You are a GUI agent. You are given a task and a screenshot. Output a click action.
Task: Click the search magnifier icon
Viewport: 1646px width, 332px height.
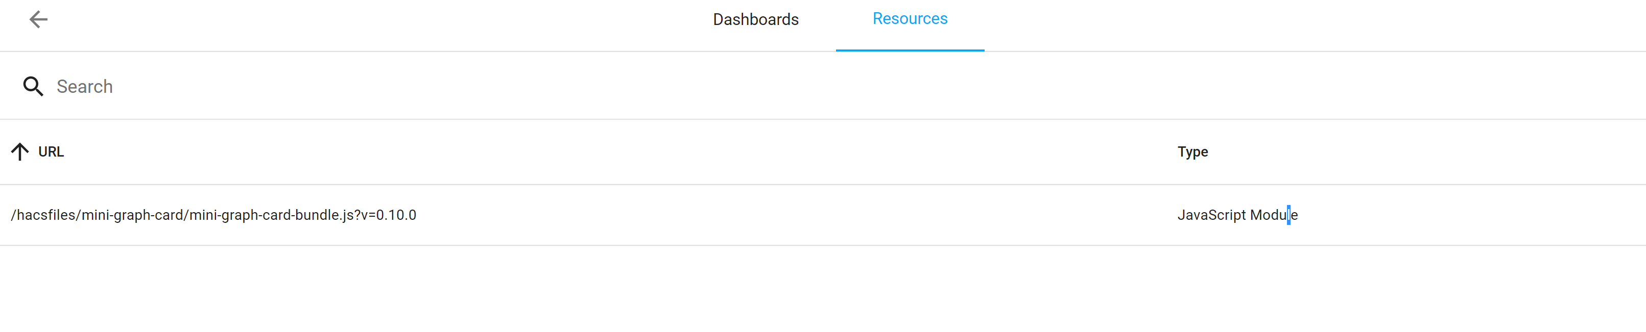pos(33,86)
